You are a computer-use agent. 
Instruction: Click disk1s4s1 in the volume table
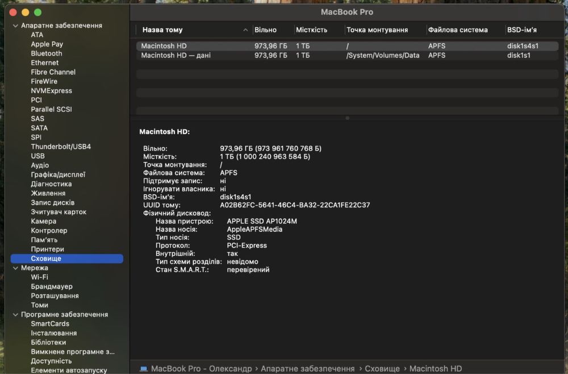pos(523,46)
